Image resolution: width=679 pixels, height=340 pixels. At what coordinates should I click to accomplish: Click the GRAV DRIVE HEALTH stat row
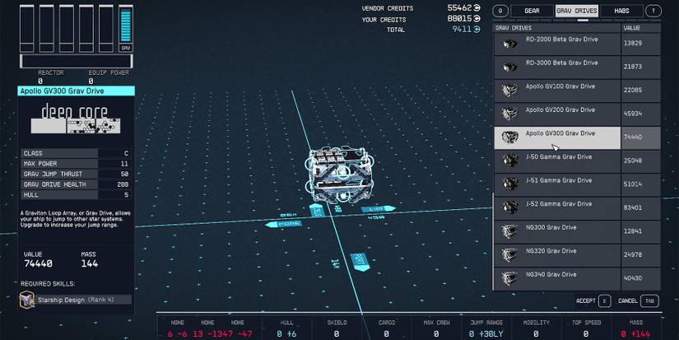(x=76, y=184)
